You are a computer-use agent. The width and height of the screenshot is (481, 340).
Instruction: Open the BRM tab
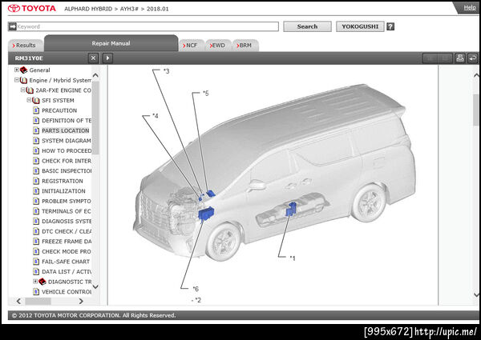(x=245, y=46)
